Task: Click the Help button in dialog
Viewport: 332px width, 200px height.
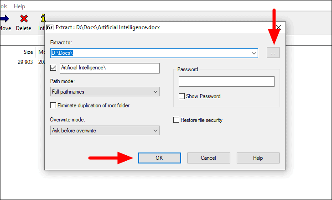Action: pyautogui.click(x=258, y=158)
